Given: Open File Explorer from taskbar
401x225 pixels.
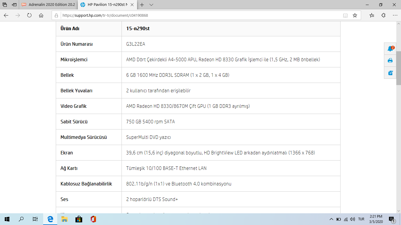Looking at the screenshot, I should click(x=64, y=219).
